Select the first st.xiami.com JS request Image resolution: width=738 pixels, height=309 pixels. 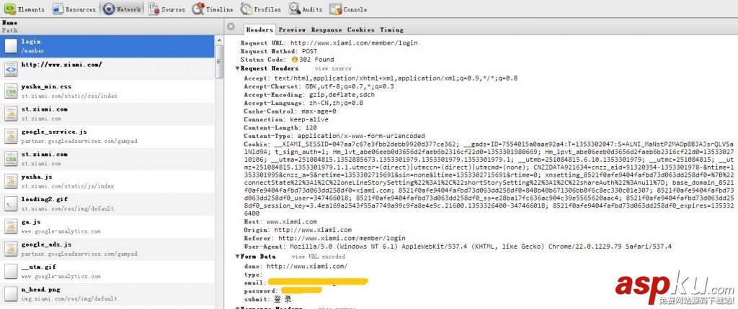tap(107, 114)
